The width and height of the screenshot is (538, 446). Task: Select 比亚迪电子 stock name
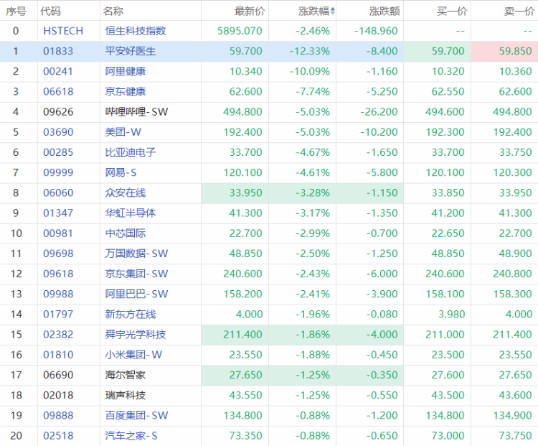(131, 152)
